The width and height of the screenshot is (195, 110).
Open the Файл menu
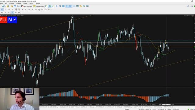click(2, 3)
